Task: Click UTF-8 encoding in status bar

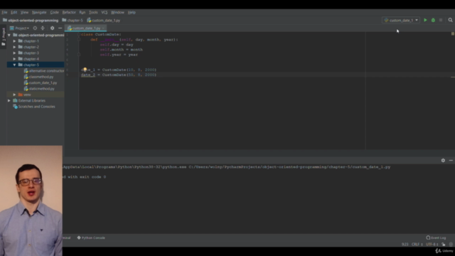Action: 432,244
